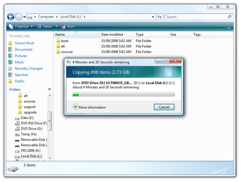Click Burn in the toolbar
The height and width of the screenshot is (182, 241).
coord(68,27)
